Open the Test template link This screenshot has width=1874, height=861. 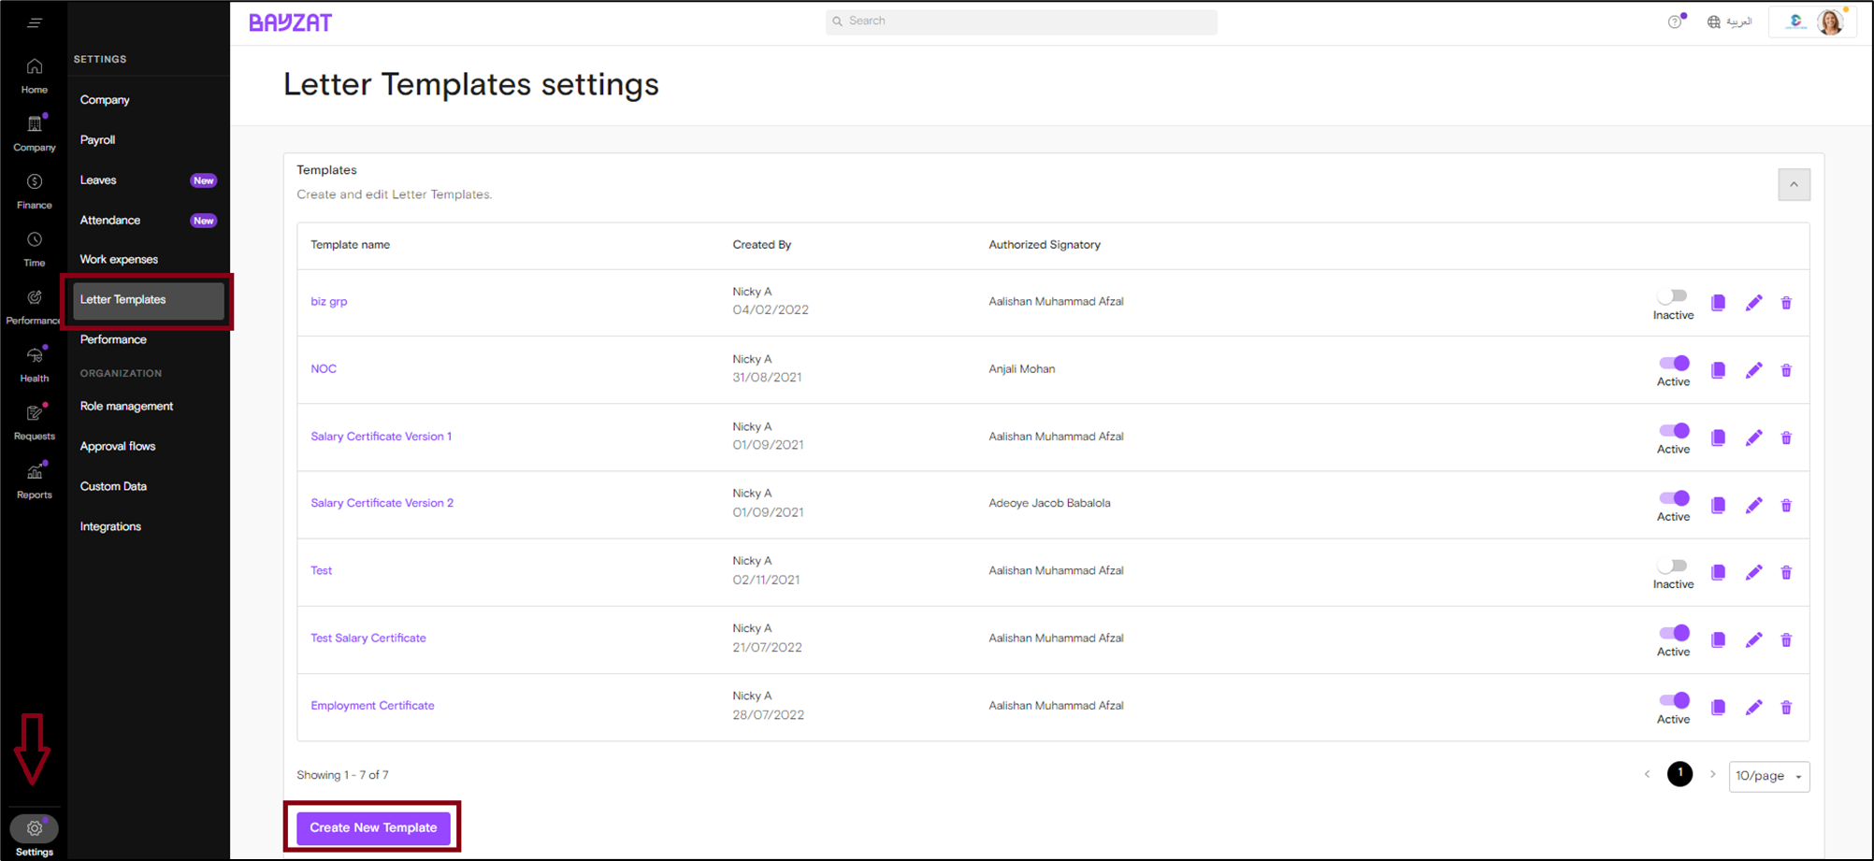[321, 570]
